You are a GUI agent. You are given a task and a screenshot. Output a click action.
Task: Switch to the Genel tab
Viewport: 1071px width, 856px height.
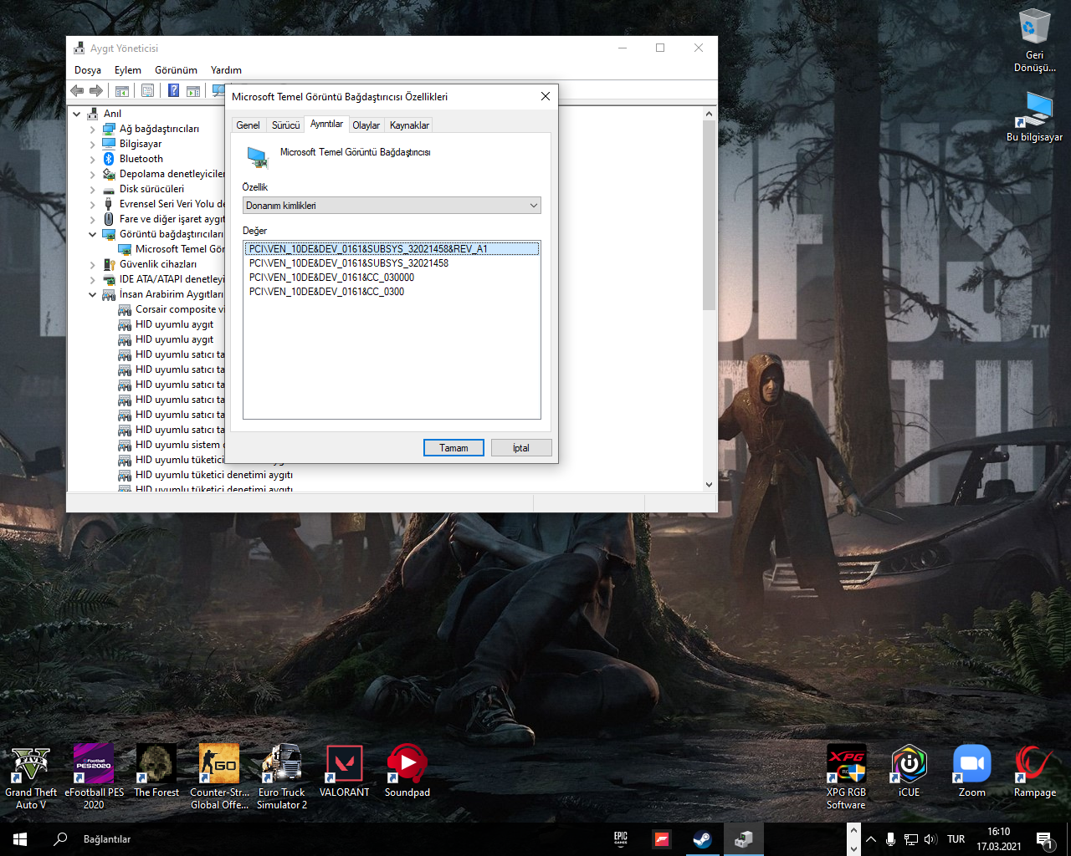[x=248, y=125]
